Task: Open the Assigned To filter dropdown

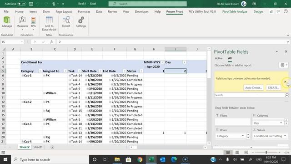Action: click(65, 71)
